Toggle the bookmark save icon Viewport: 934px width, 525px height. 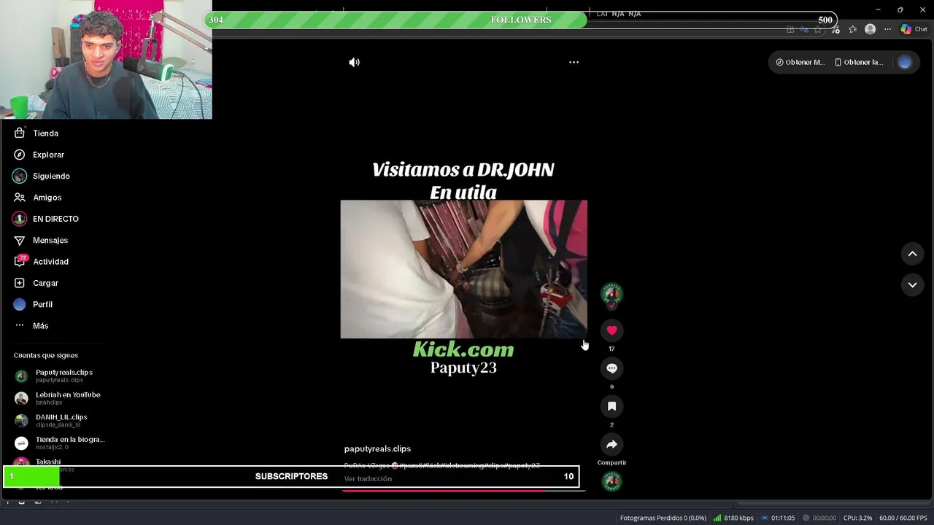point(611,406)
